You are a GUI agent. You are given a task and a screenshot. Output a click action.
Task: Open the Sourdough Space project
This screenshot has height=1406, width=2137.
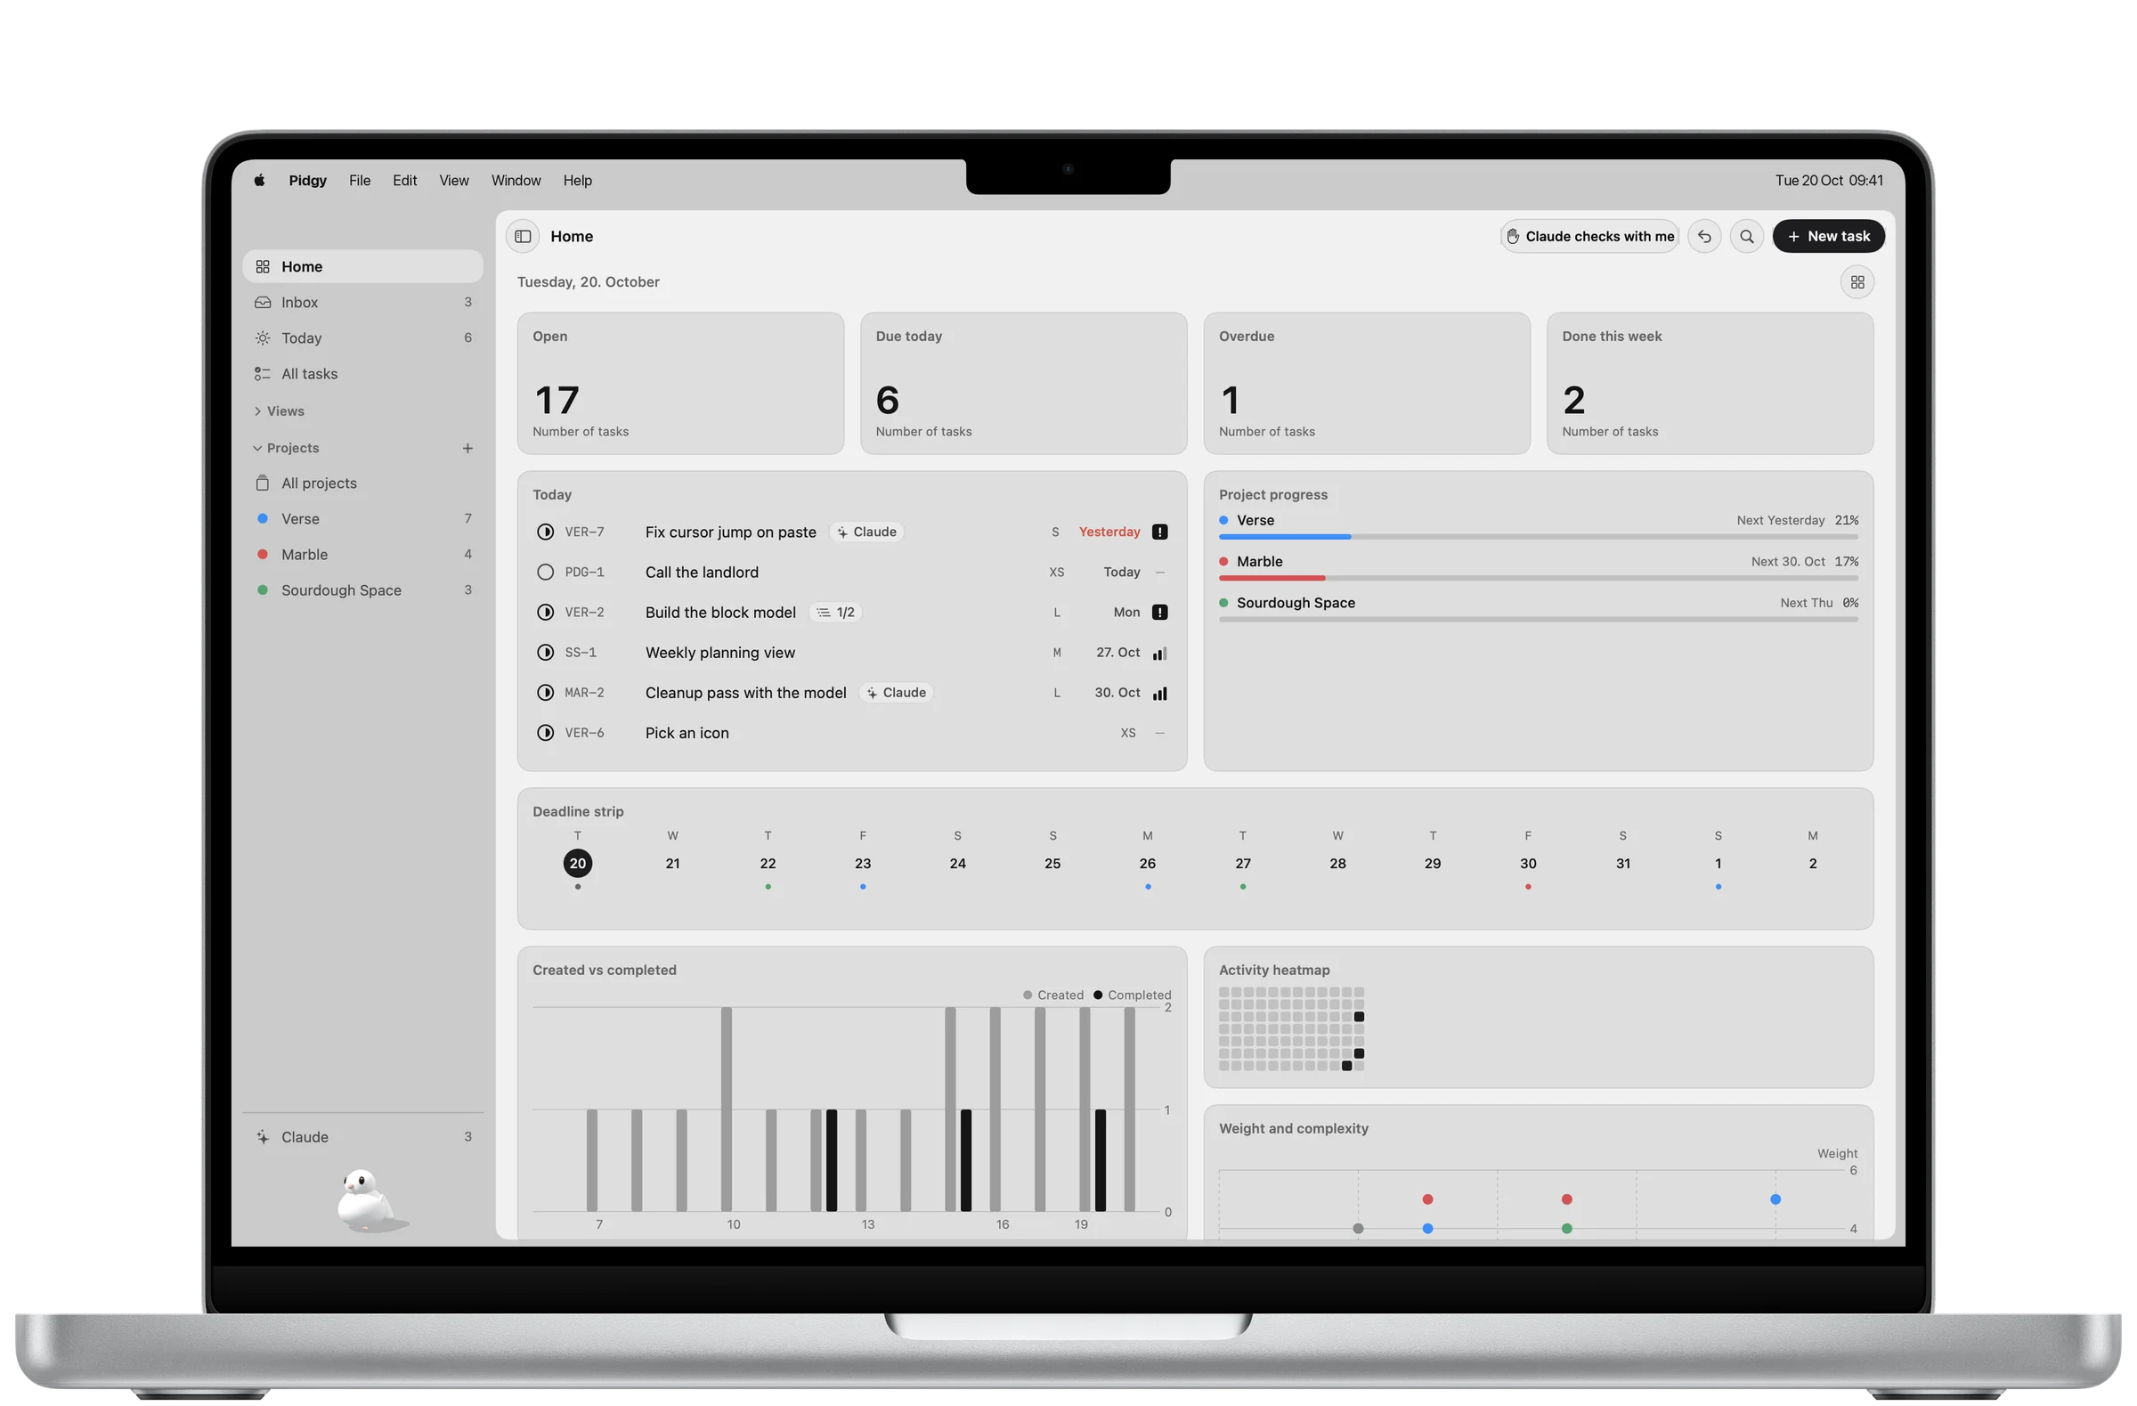(362, 589)
